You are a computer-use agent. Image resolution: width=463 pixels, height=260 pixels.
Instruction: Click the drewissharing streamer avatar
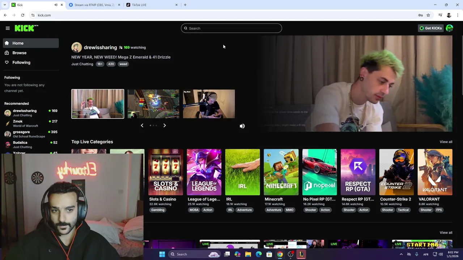pos(76,47)
